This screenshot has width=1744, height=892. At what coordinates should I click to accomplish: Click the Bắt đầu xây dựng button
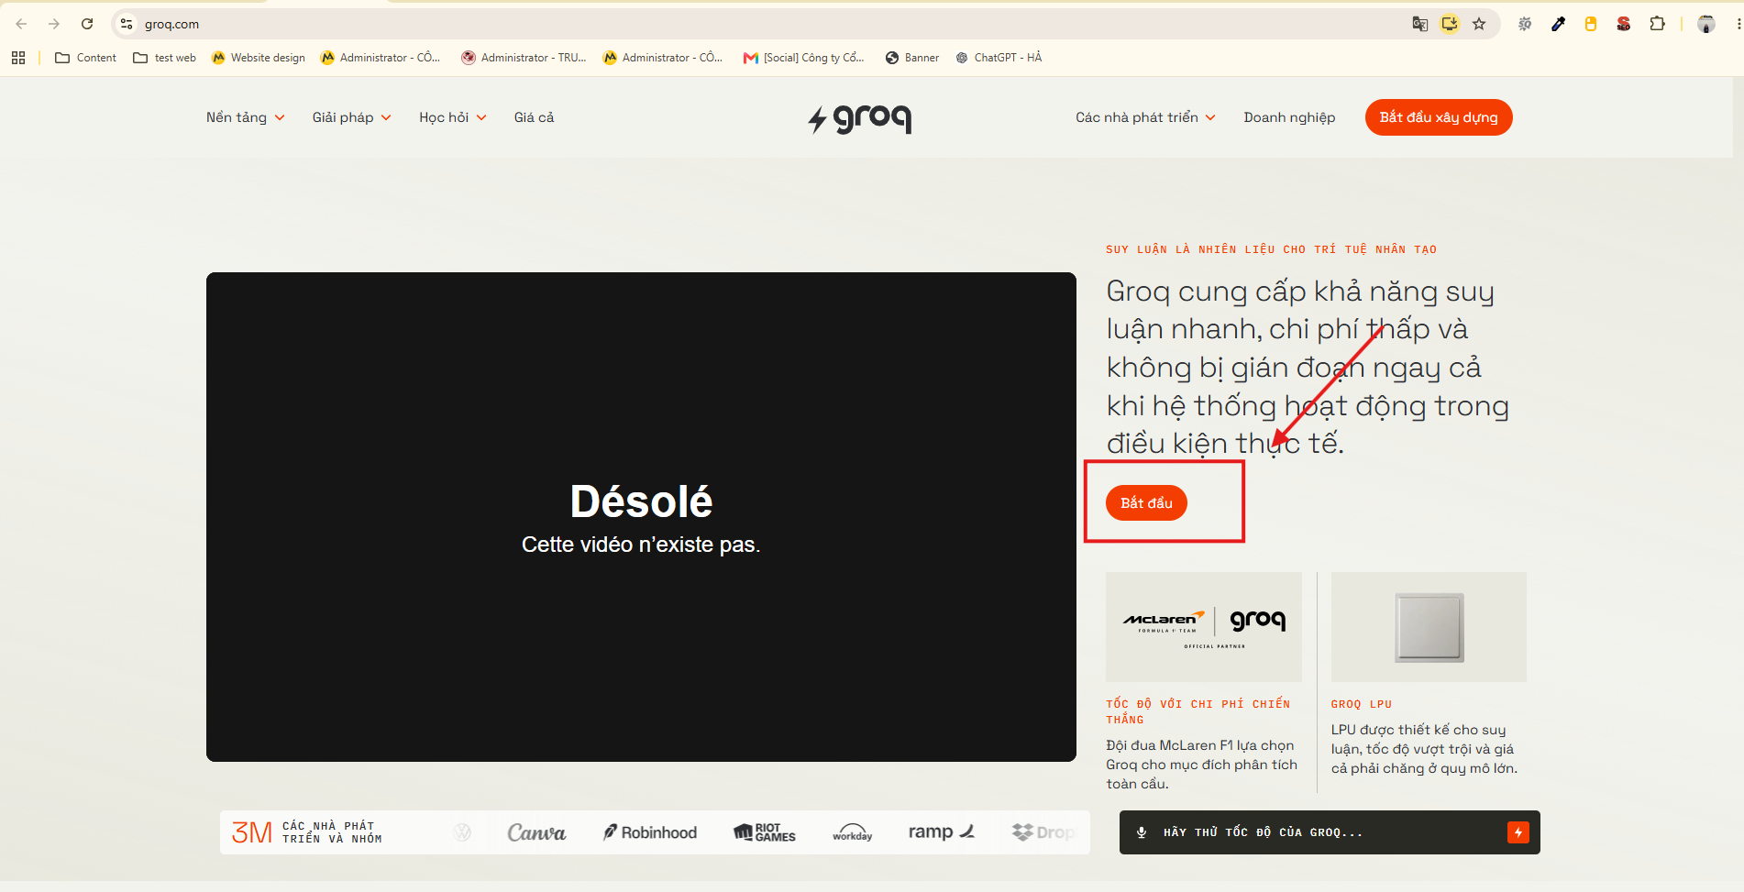(1439, 117)
